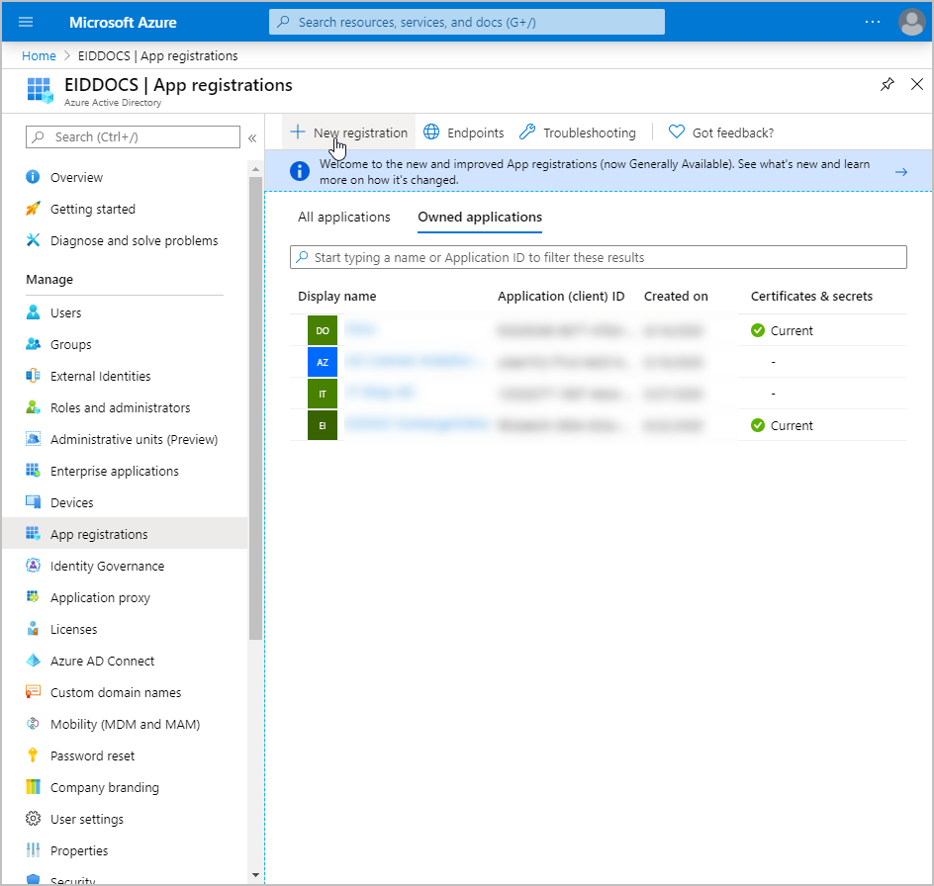Open the Troubleshooting wrench tool
The width and height of the screenshot is (934, 886).
coord(578,133)
